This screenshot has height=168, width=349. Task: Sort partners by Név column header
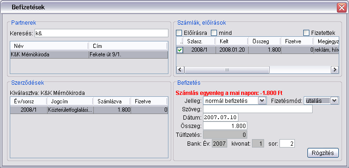tap(49, 46)
